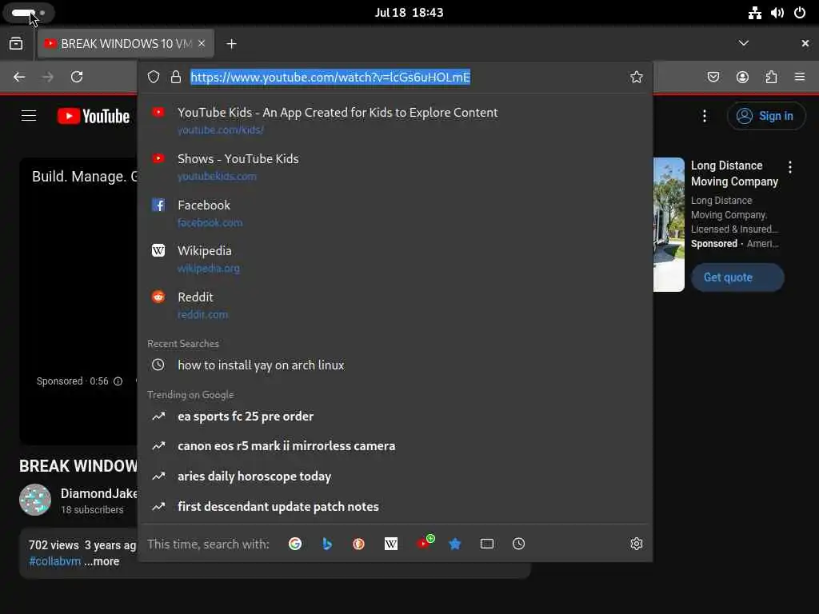
Task: Save page to Pocket icon
Action: pos(713,77)
